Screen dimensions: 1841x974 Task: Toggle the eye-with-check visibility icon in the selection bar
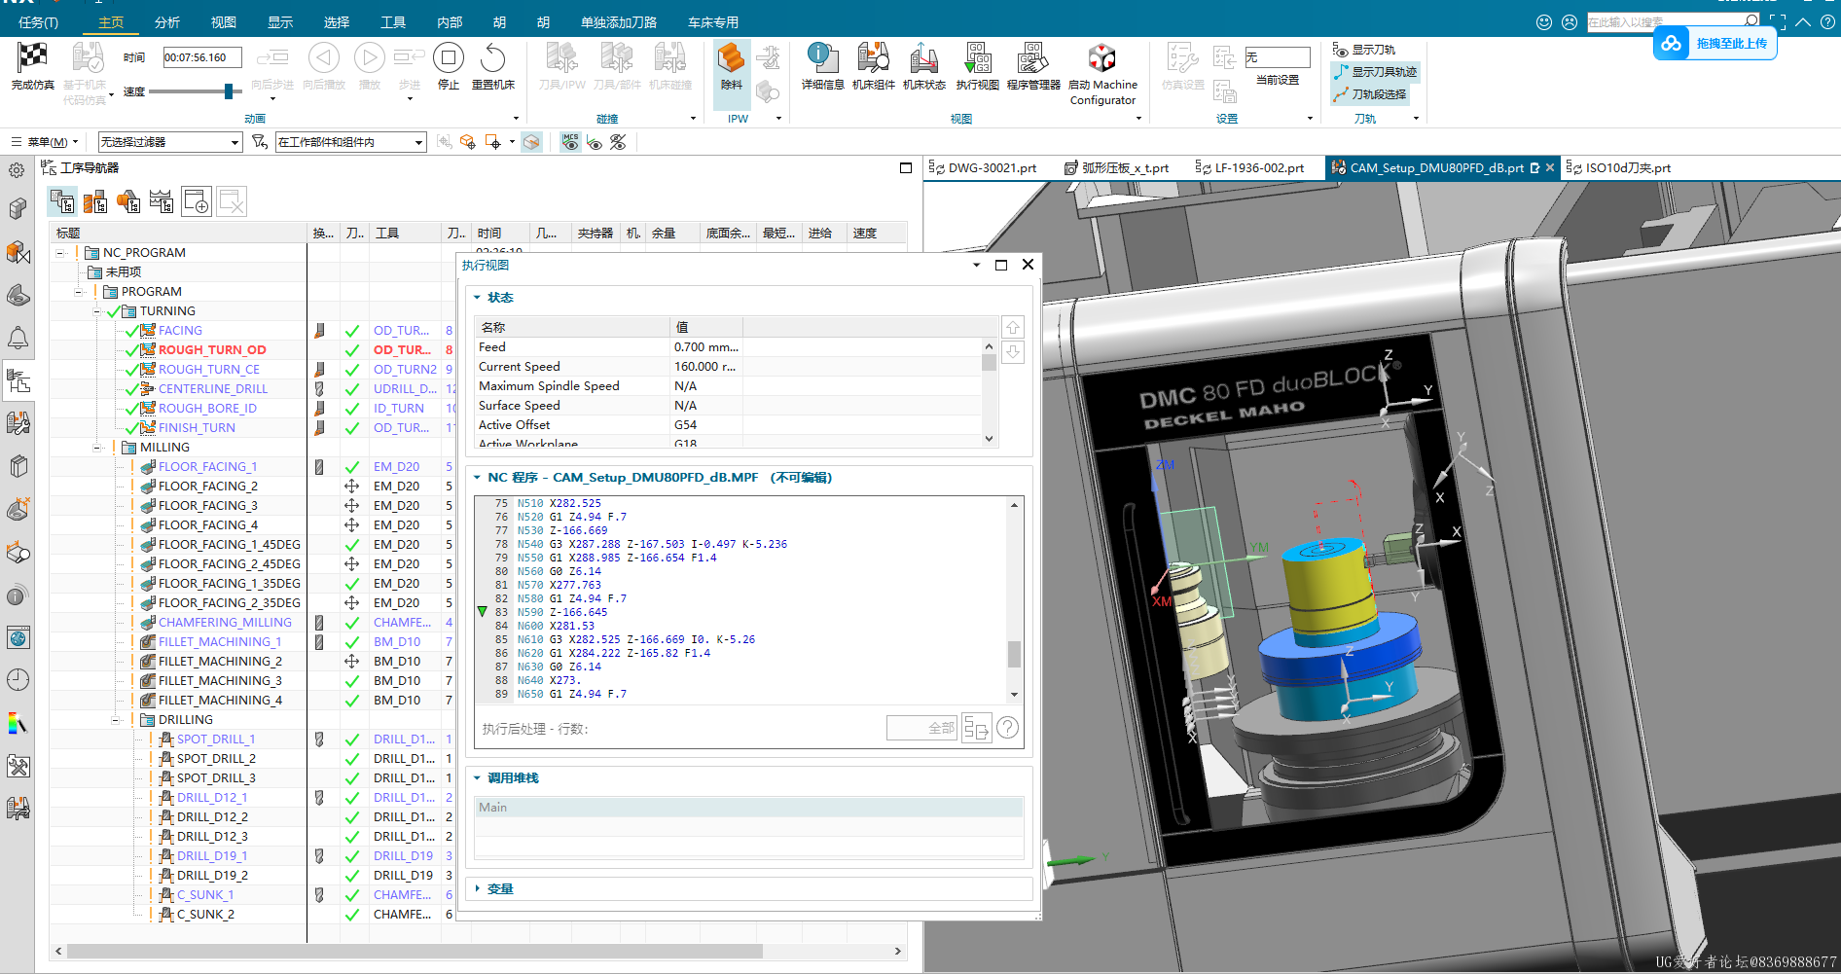point(595,142)
